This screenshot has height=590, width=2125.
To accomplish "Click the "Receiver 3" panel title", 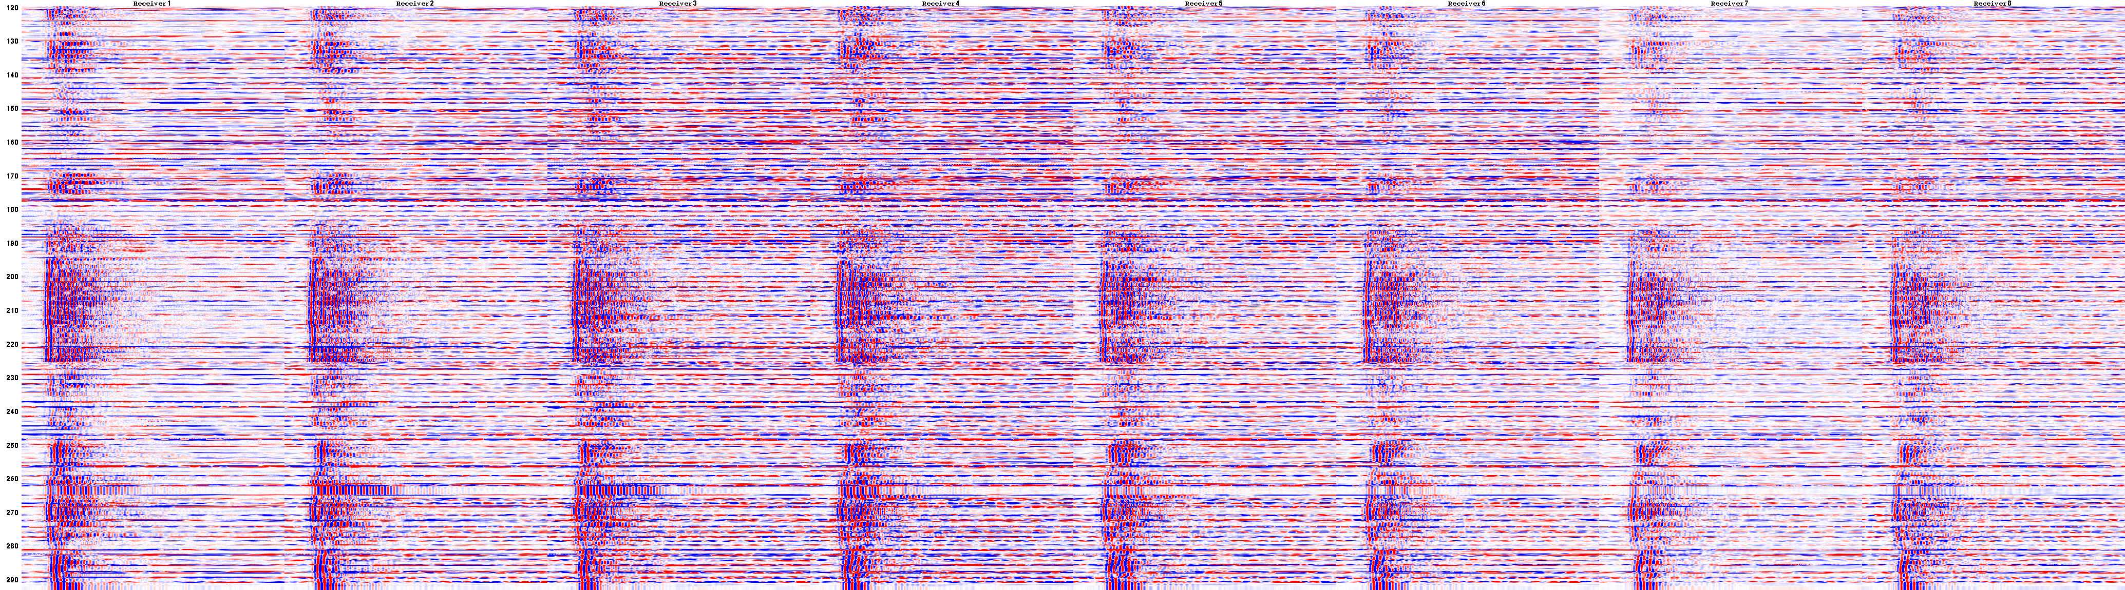I will [x=678, y=3].
